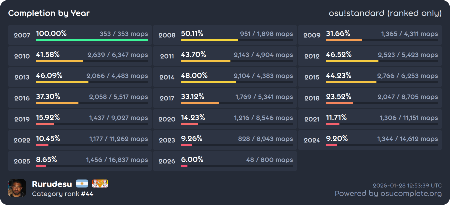Click the 2018 year label
This screenshot has height=205, width=450.
coord(312,98)
